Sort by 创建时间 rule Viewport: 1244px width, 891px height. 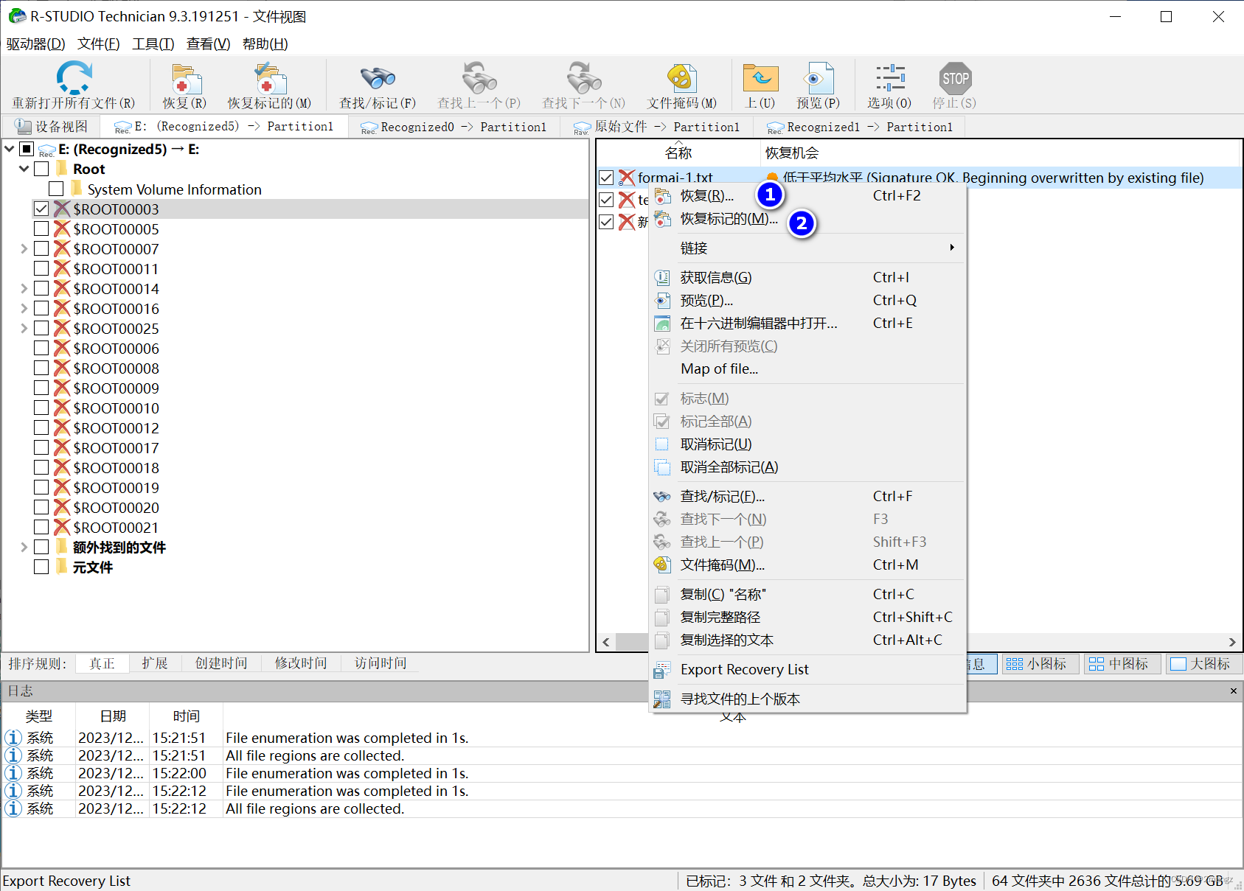(x=221, y=663)
